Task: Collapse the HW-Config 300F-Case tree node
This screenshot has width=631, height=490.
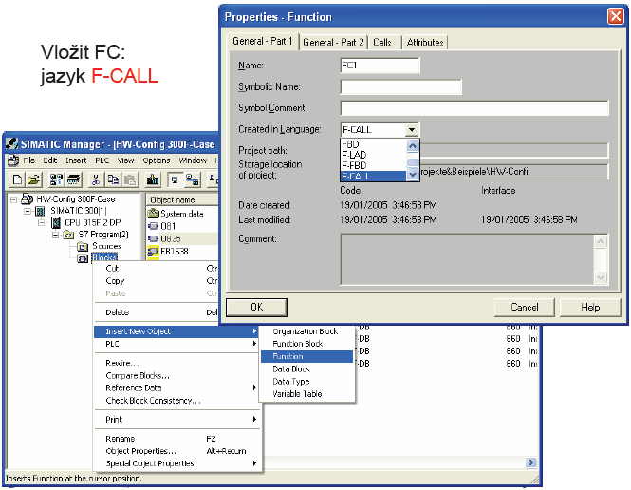Action: (14, 199)
